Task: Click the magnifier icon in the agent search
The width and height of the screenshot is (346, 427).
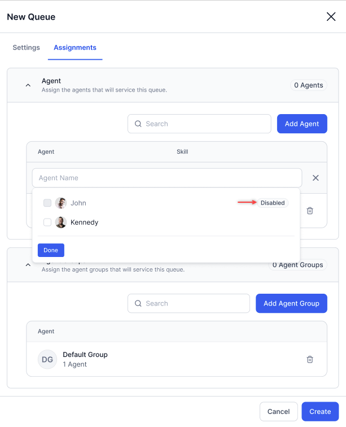Action: pyautogui.click(x=138, y=124)
